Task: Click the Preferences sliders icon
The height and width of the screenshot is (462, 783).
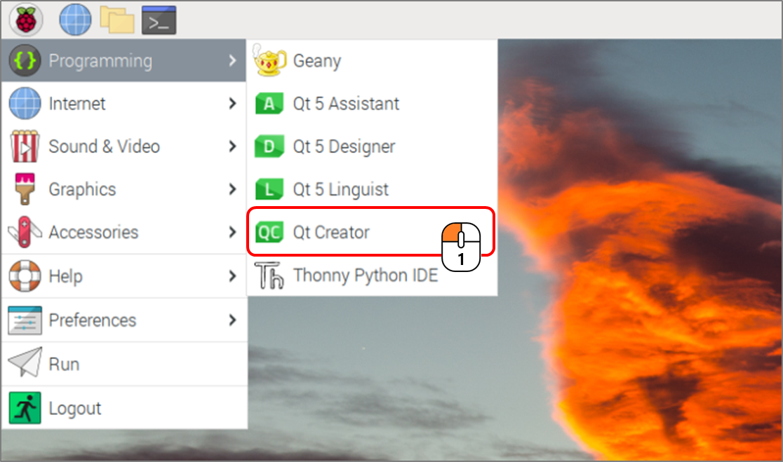Action: (25, 320)
